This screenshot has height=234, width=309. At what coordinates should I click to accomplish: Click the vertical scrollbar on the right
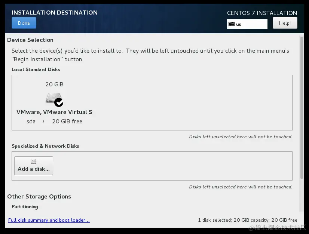coord(302,108)
